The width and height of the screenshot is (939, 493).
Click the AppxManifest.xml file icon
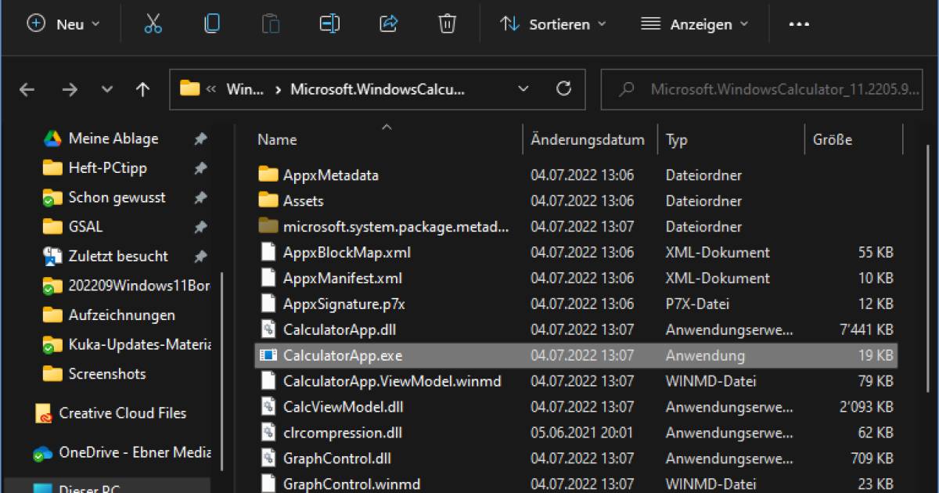(x=268, y=278)
